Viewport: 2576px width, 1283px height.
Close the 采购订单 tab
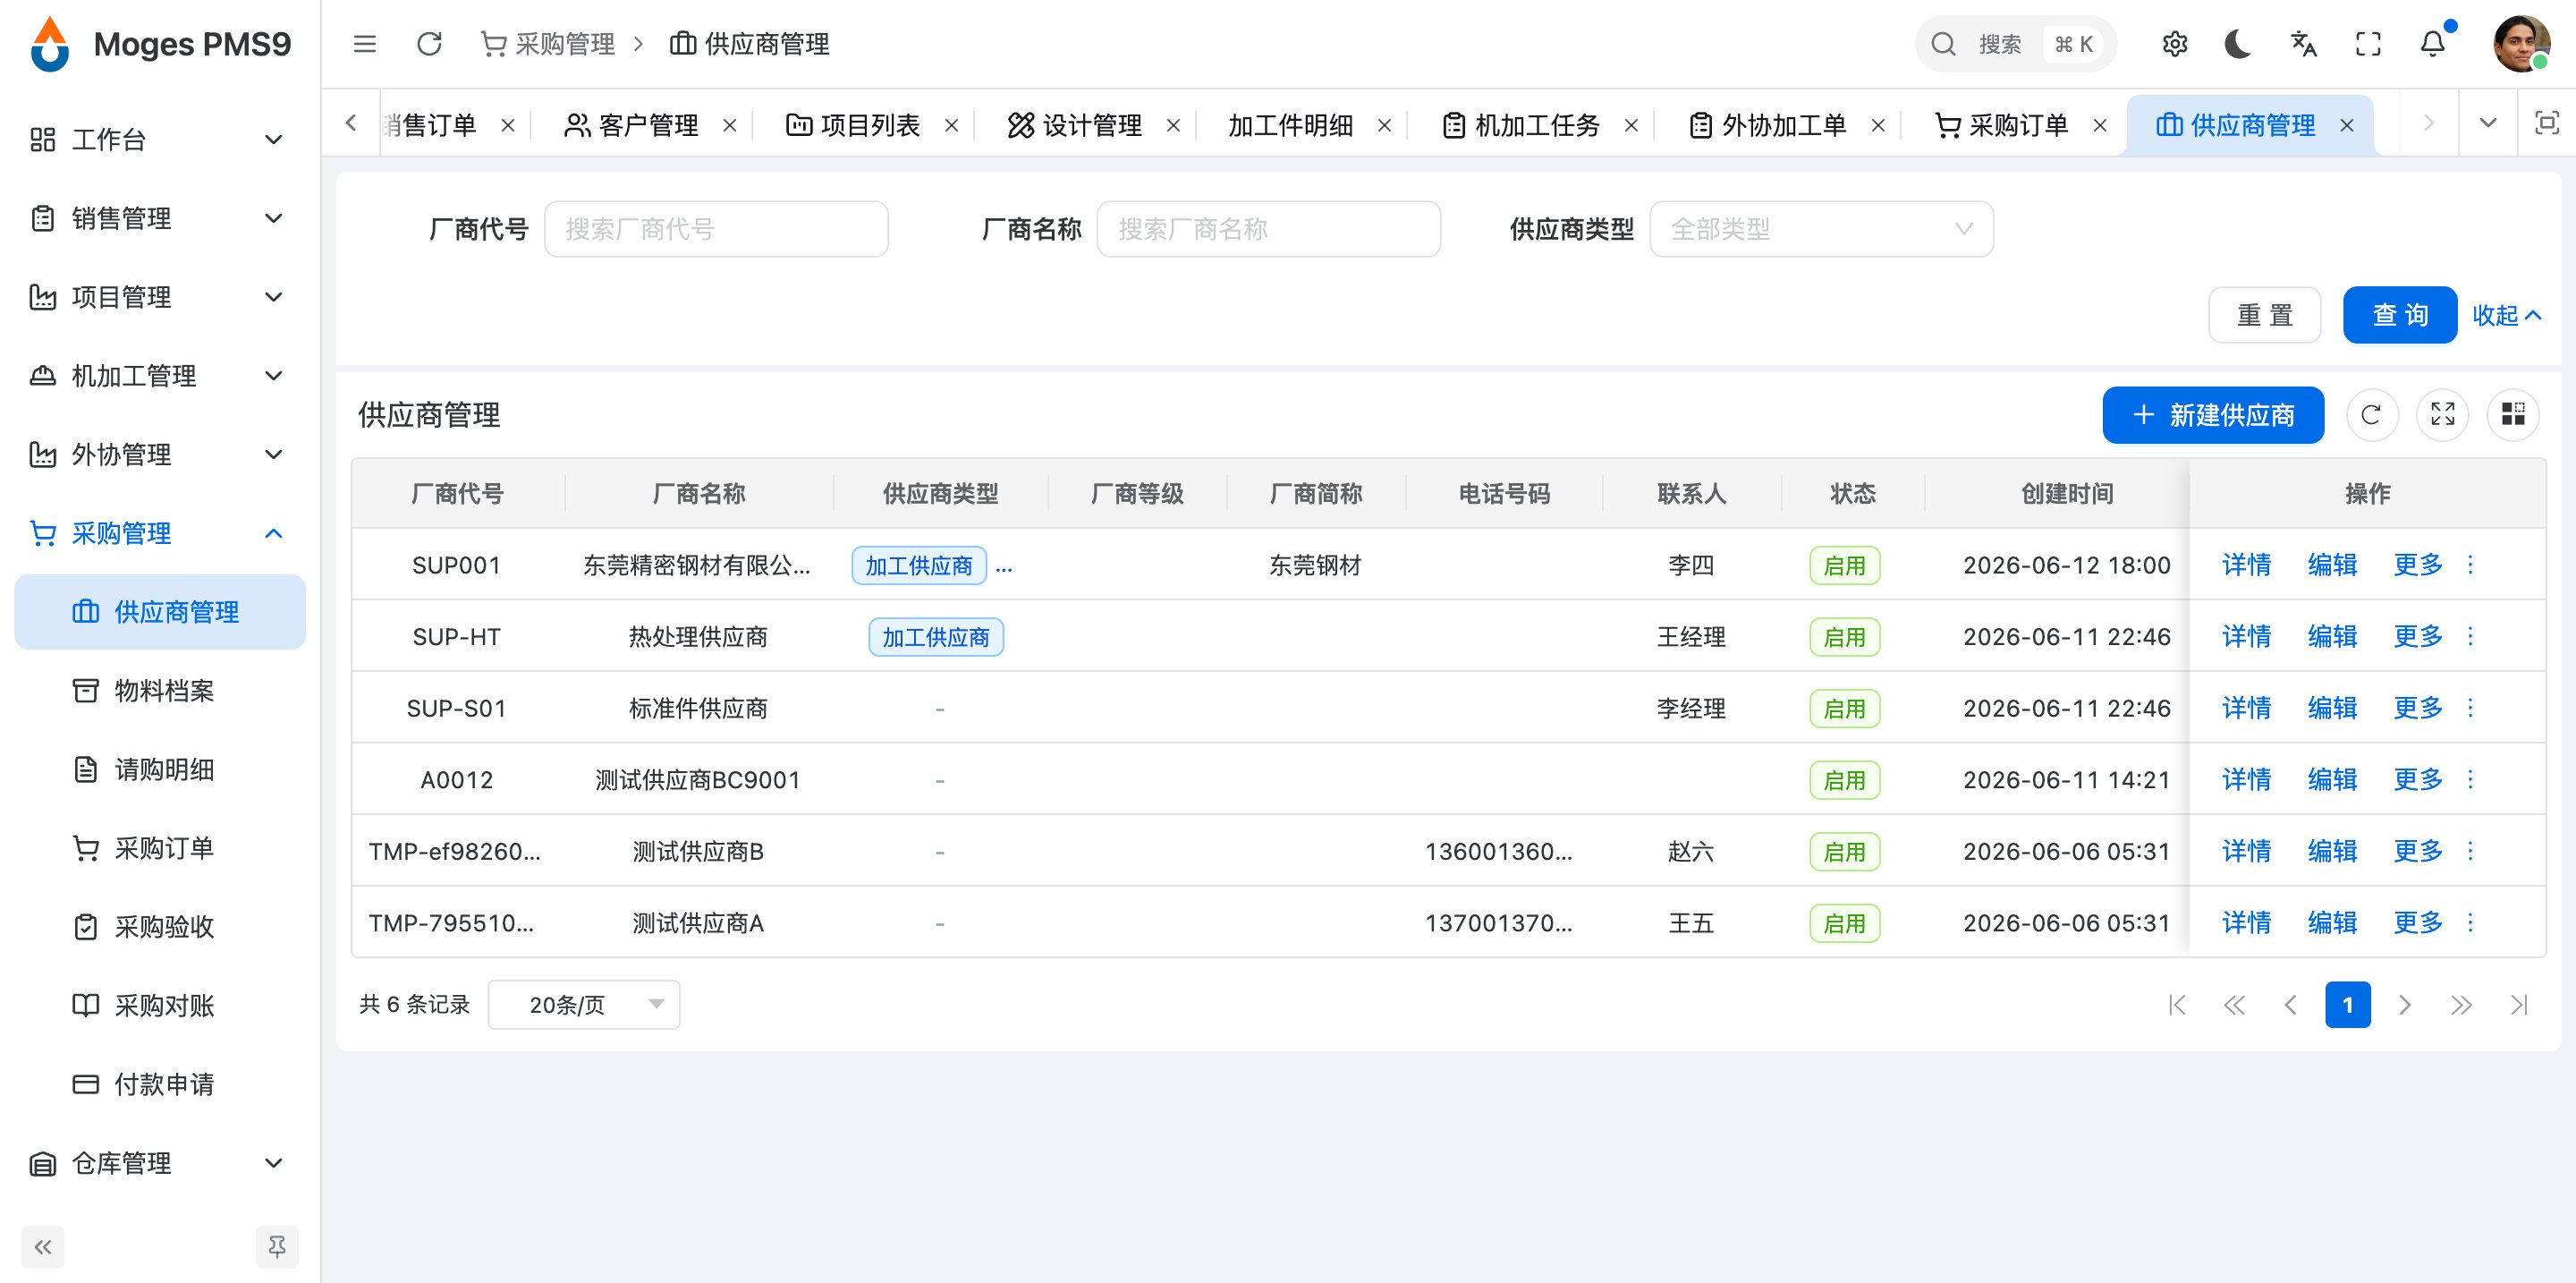2100,125
